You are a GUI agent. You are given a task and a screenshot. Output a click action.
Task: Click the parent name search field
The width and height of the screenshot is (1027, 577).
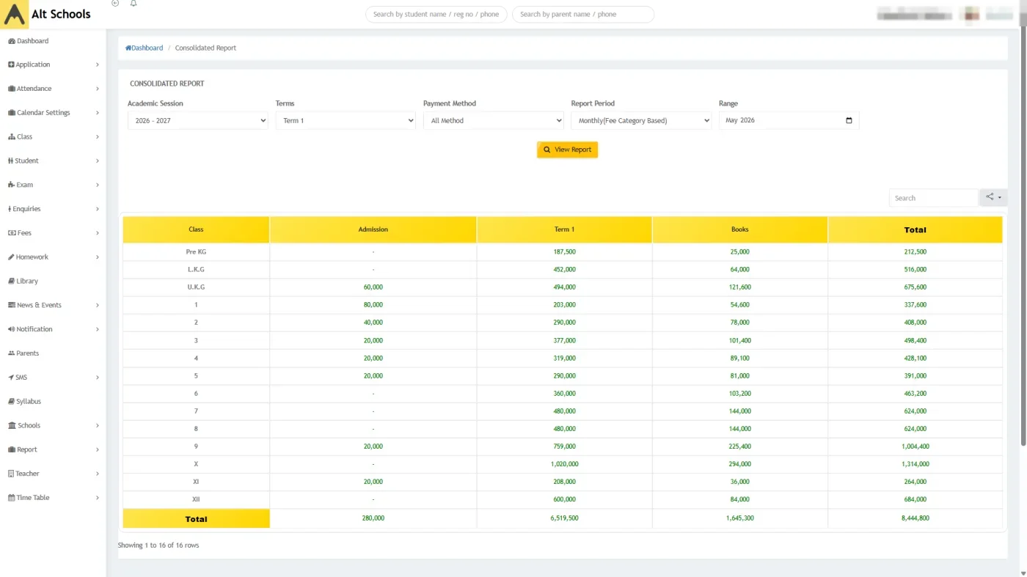click(x=583, y=15)
